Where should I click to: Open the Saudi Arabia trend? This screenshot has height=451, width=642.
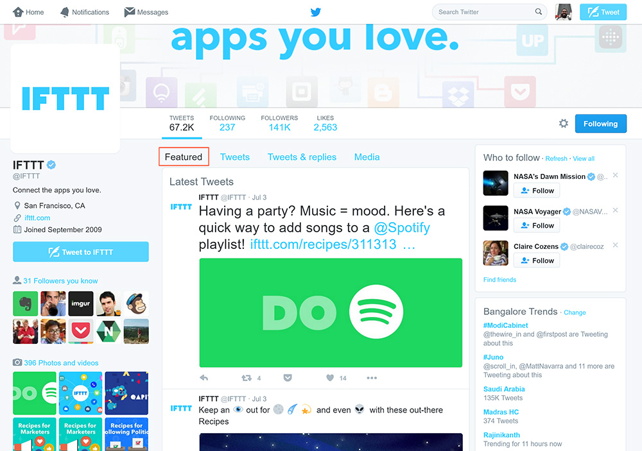[x=503, y=389]
